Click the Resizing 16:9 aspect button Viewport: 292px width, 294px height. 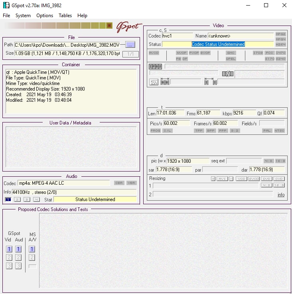tap(279, 185)
